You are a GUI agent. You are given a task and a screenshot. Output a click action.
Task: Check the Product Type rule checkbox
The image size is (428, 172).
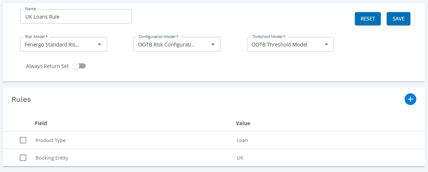click(x=23, y=140)
